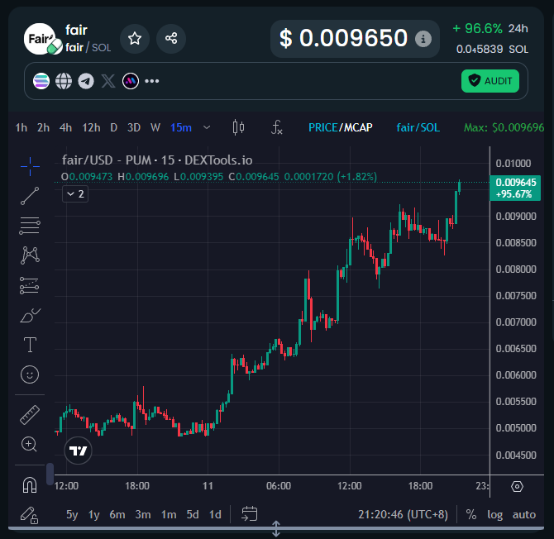This screenshot has height=539, width=554.
Task: Select the crosshair cursor tool
Action: tap(30, 166)
